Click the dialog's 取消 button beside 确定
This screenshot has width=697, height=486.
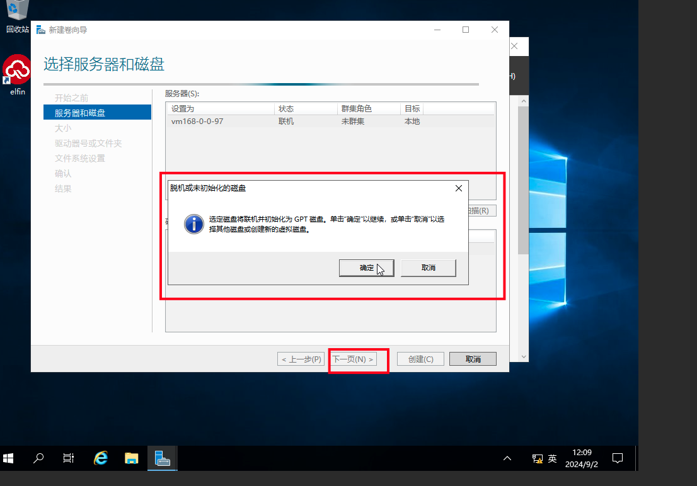[428, 268]
